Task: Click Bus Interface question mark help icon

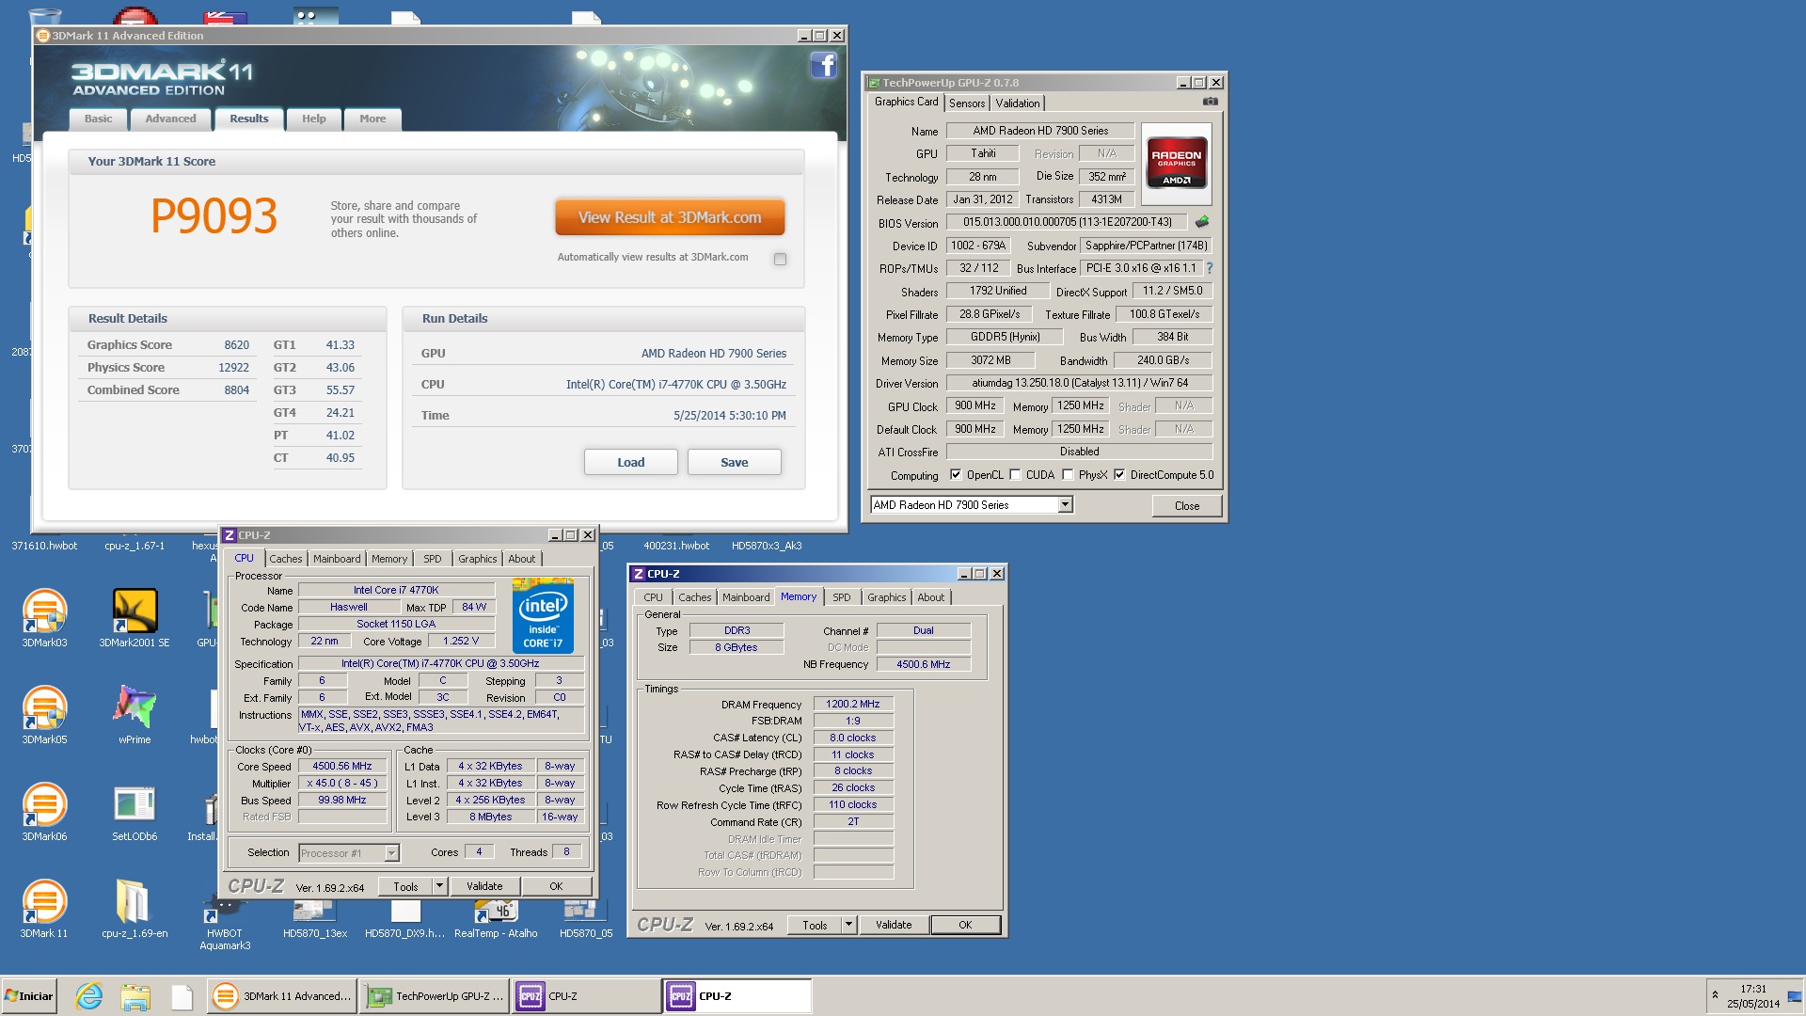Action: coord(1210,268)
